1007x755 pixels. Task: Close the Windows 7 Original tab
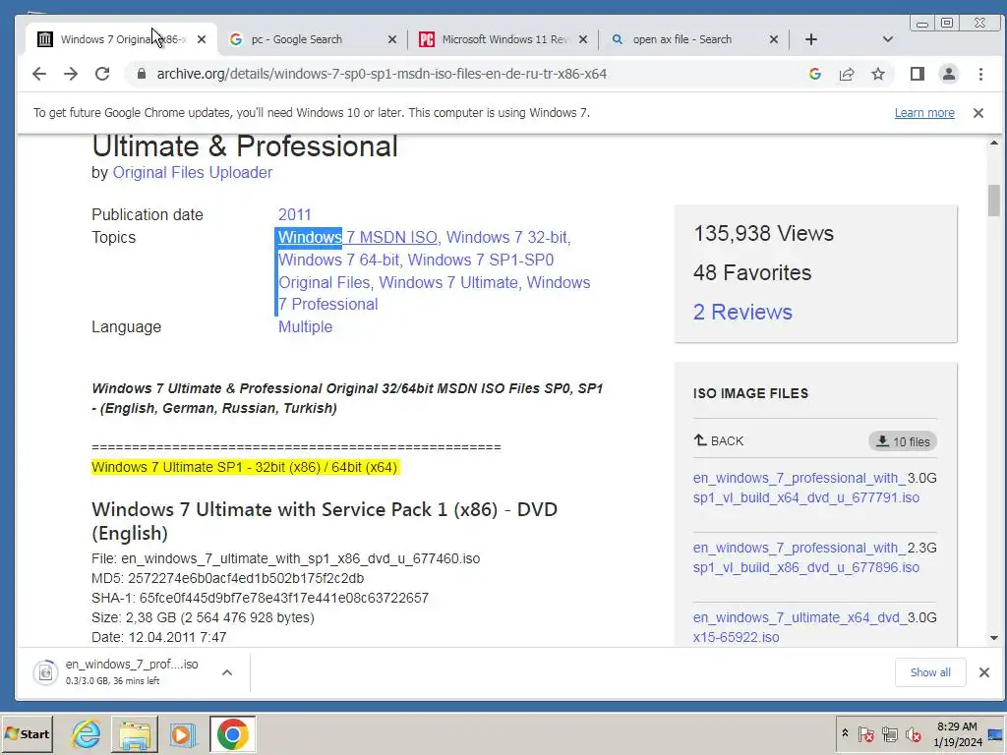(202, 39)
